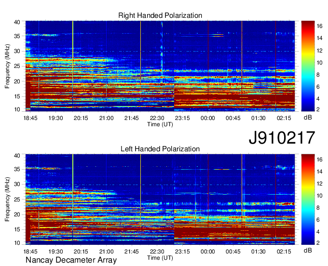
Task: Click "20:15" tick on Left Handed time axis
Action: pos(81,252)
